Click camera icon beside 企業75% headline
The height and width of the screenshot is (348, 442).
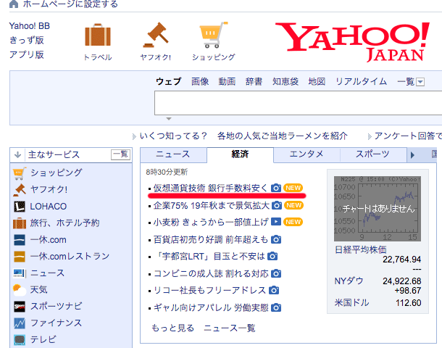tap(277, 205)
